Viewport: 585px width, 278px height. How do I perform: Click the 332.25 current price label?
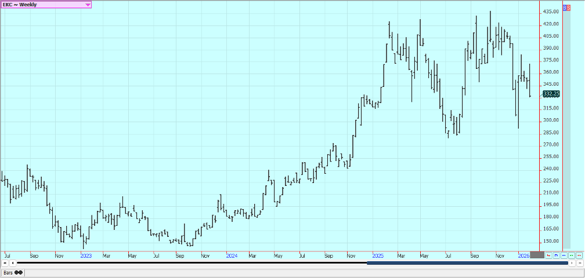point(551,93)
